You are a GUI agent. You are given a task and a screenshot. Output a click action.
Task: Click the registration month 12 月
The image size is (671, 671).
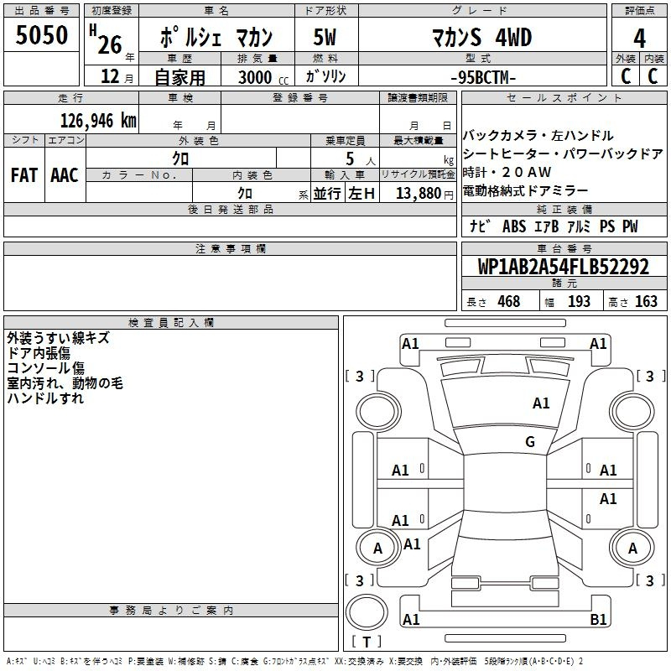point(117,76)
